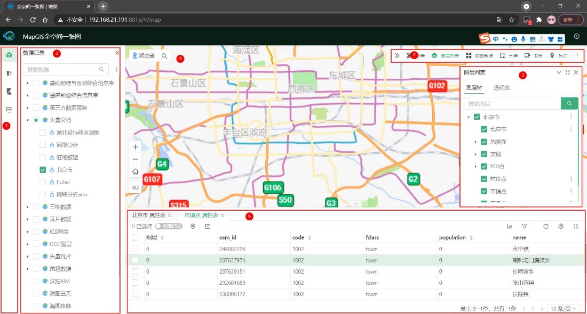Sort by the population column header
Viewport: 587px width, 314px height.
point(456,237)
